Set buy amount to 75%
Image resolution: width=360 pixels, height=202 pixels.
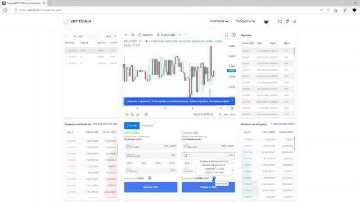pos(157,163)
